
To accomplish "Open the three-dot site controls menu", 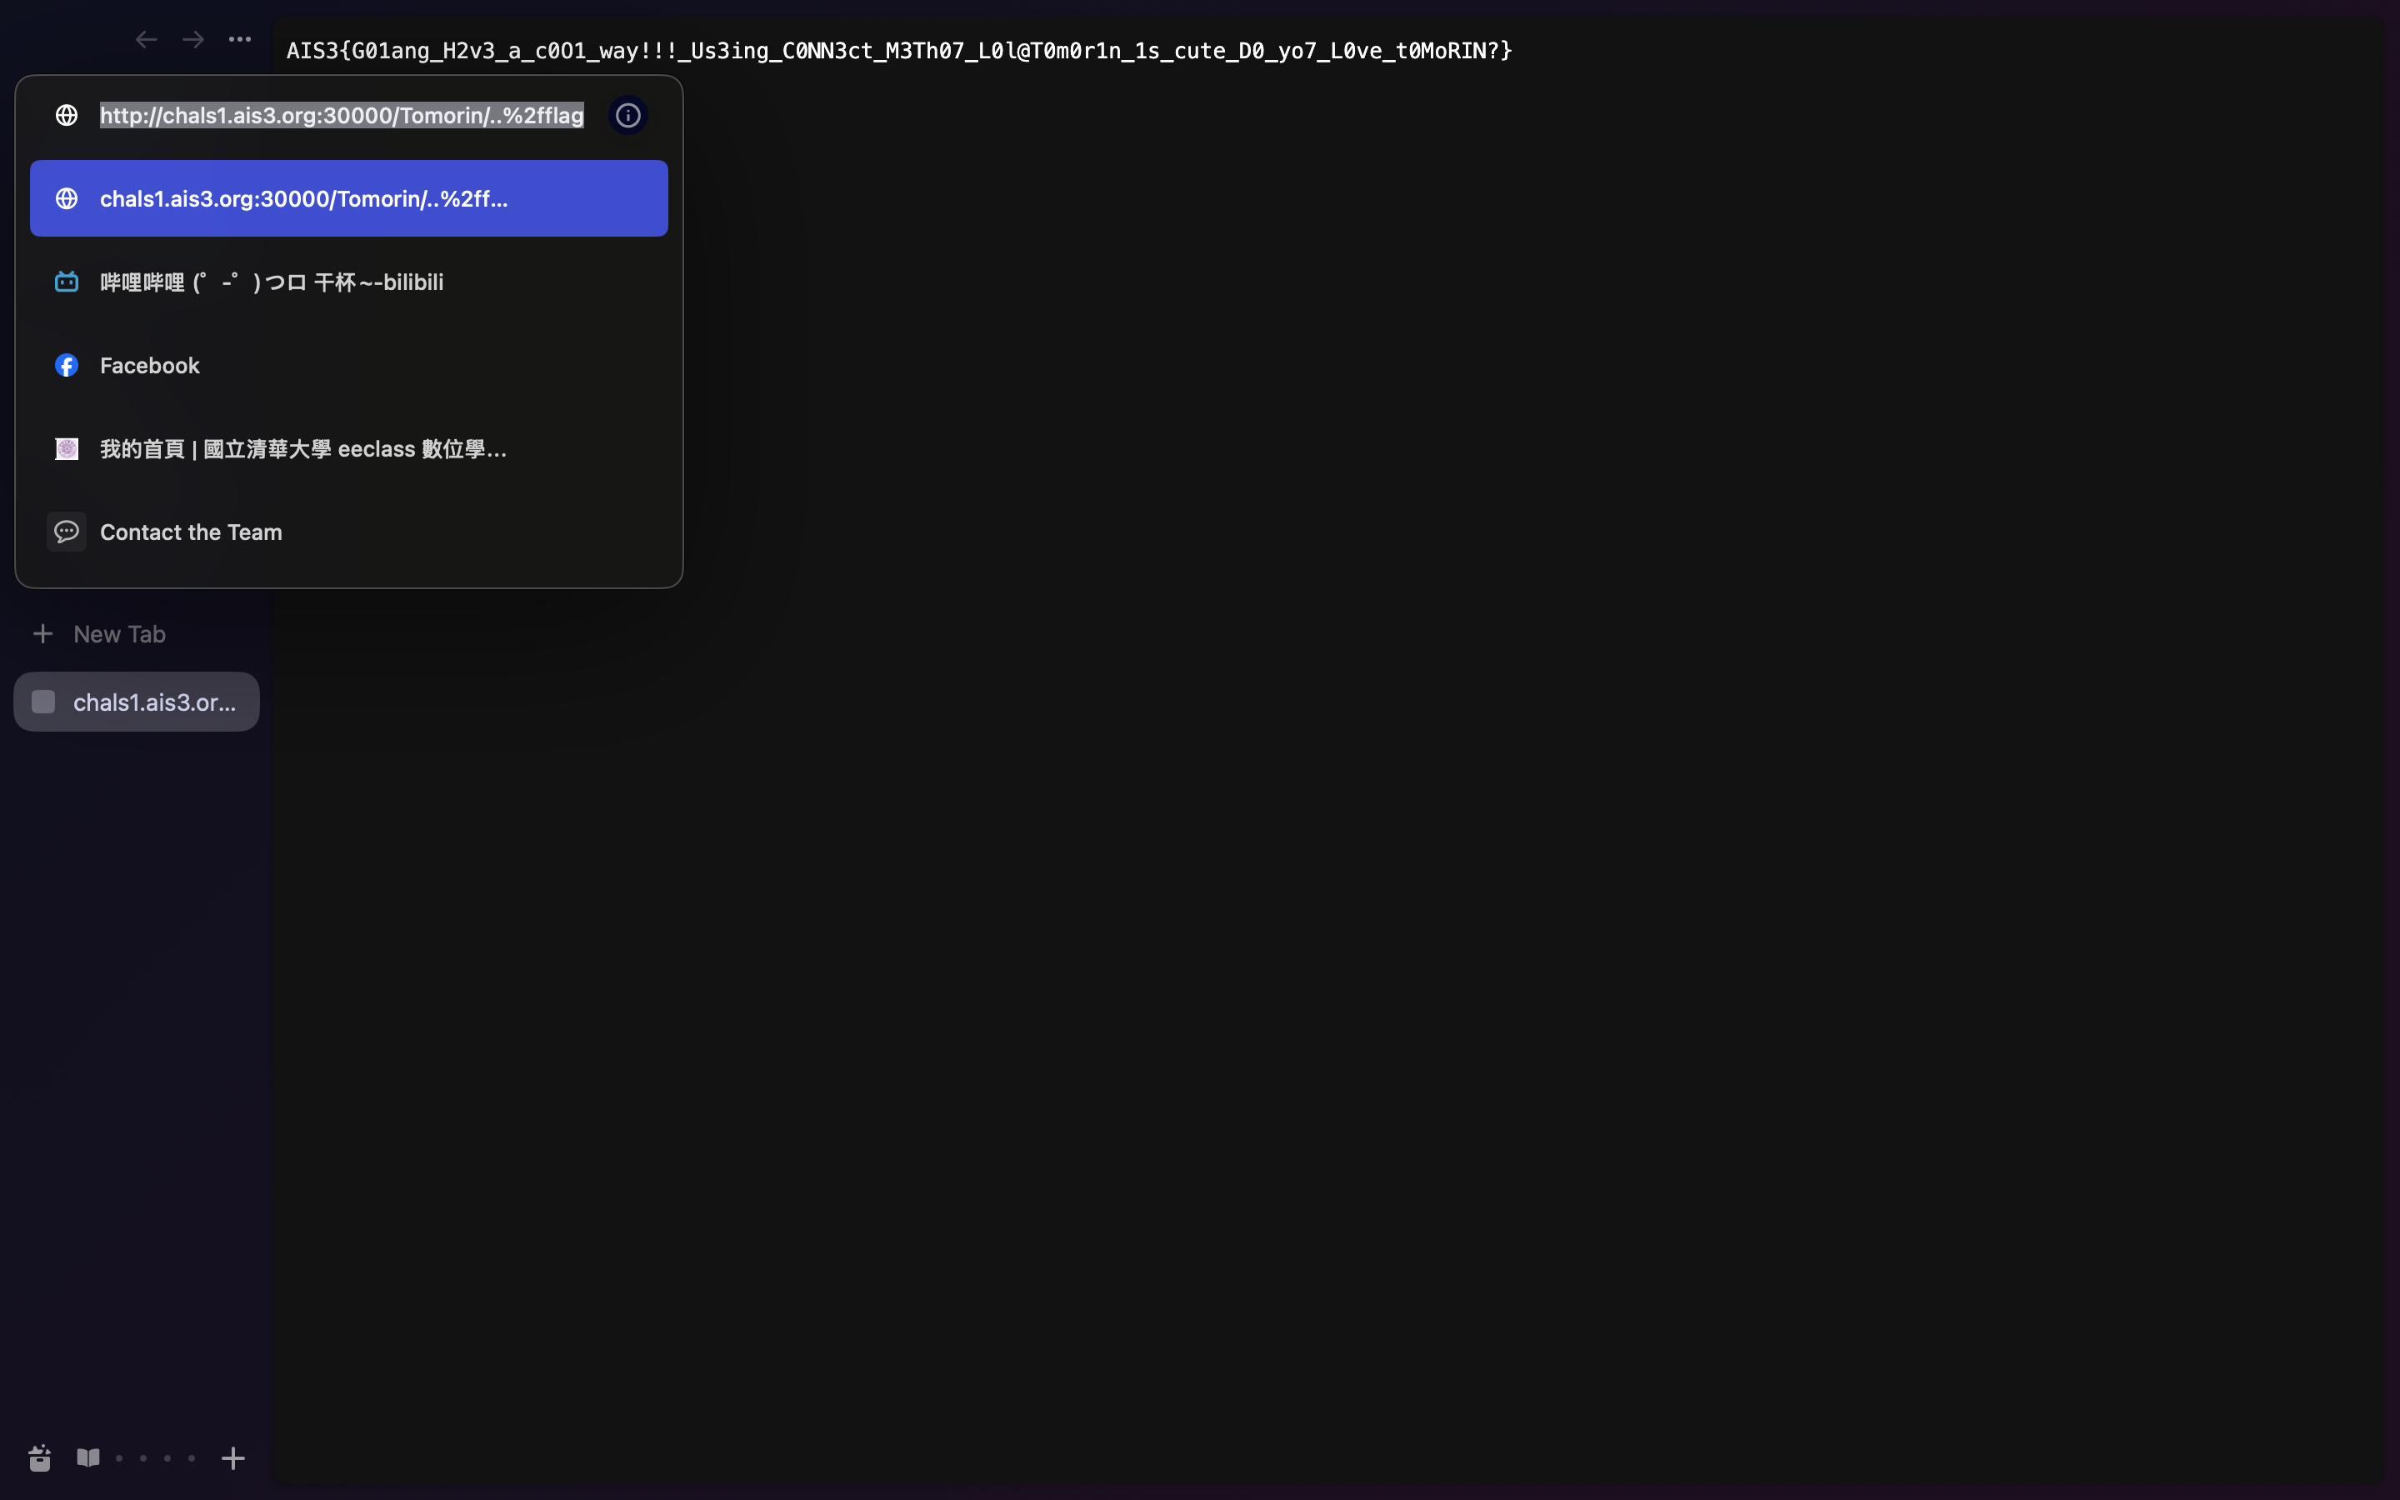I will 240,40.
